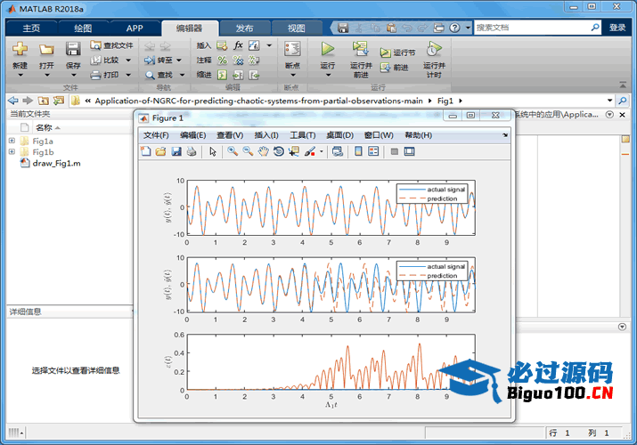This screenshot has height=445, width=637.
Task: Open the Open (打开) dropdown arrow
Action: coord(46,75)
